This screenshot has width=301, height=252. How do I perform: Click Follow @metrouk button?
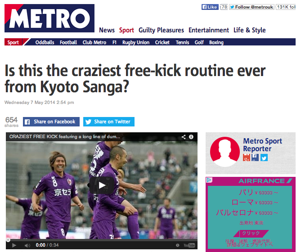coord(252,7)
